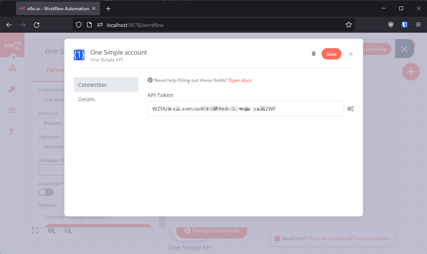Open docs link for credential help
The width and height of the screenshot is (427, 254).
pyautogui.click(x=240, y=80)
